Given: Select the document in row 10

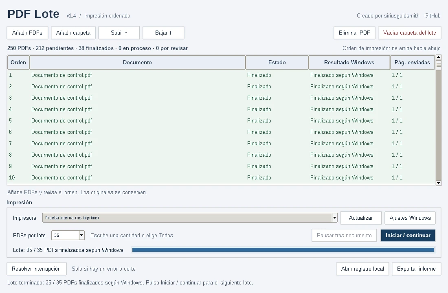Looking at the screenshot, I should 221,177.
